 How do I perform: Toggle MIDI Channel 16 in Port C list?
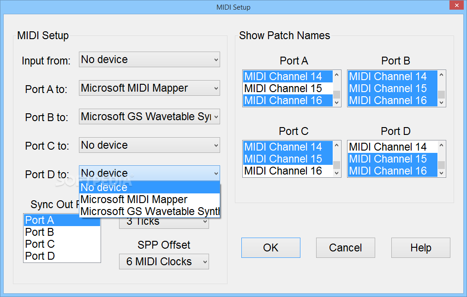tap(283, 171)
